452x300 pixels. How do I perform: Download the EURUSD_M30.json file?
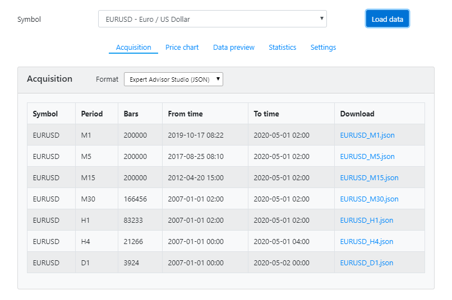tap(369, 199)
